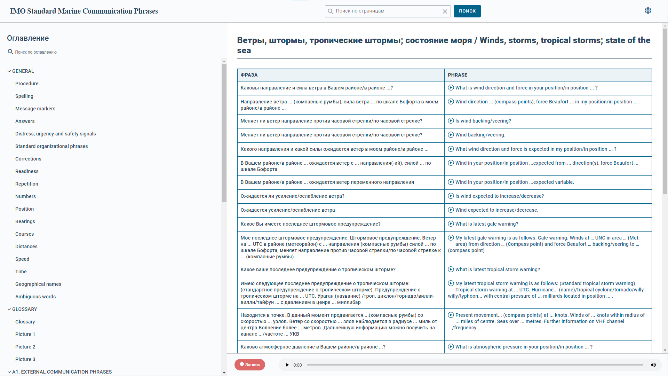Click the audio progress seek bar
668x376 pixels.
[x=475, y=365]
